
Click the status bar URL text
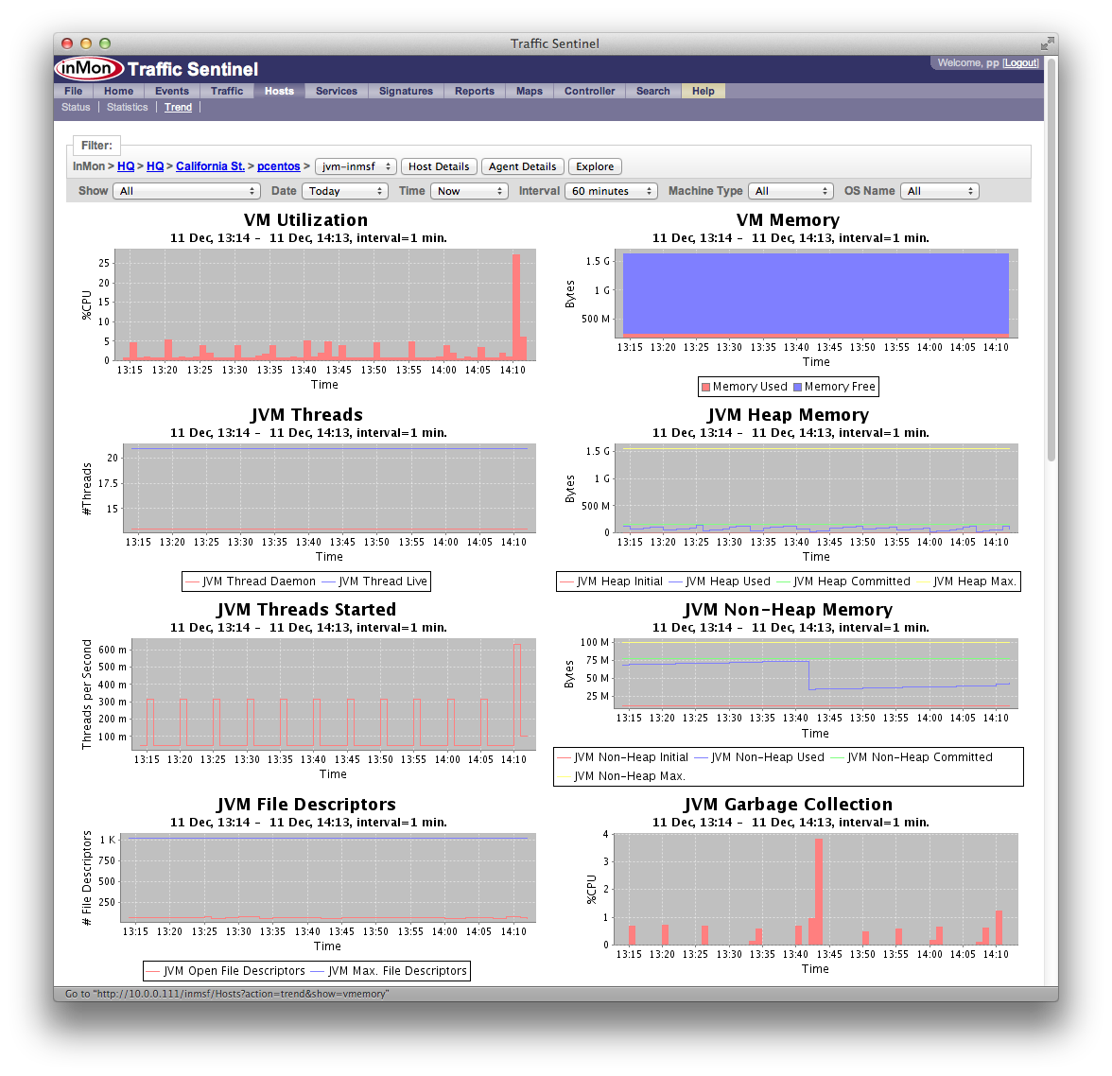(227, 994)
